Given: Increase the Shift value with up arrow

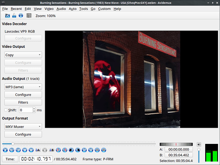Looking at the screenshot, I should point(34,109).
